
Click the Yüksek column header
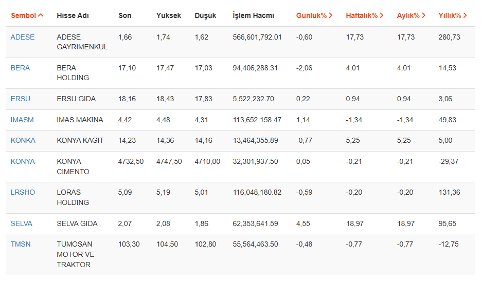click(169, 15)
